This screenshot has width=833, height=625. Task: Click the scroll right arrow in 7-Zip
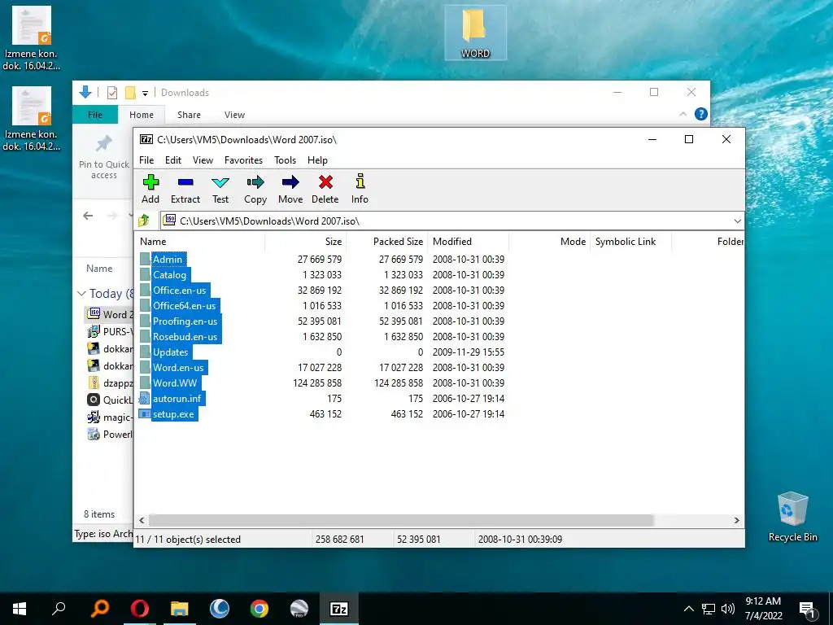(737, 520)
